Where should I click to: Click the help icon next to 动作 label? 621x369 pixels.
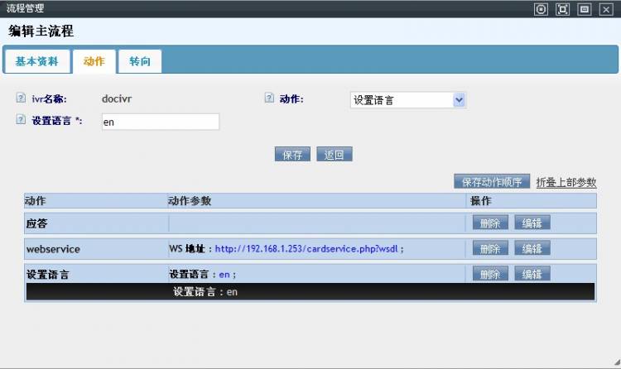pos(269,98)
